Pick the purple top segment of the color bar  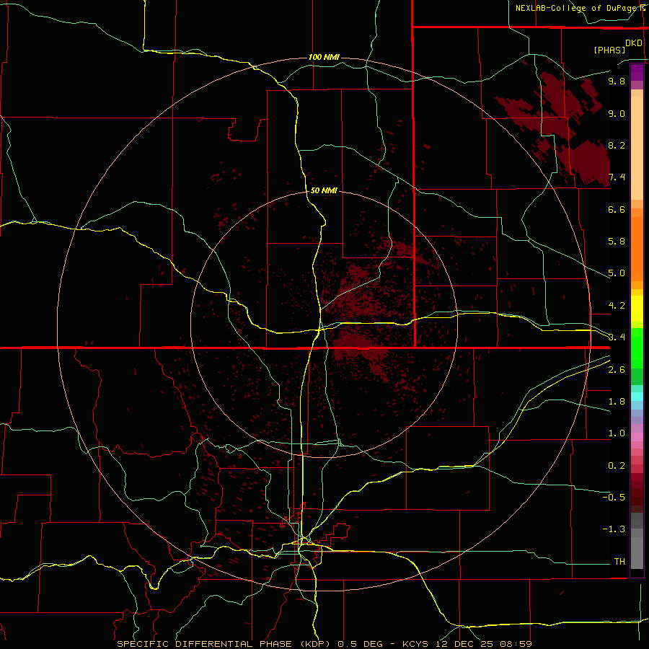point(637,72)
